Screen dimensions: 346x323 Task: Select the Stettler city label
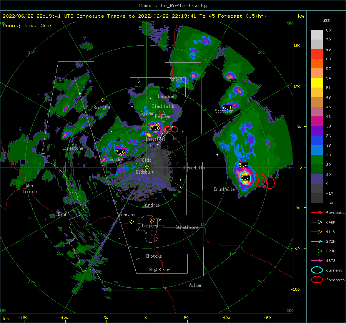(x=224, y=111)
